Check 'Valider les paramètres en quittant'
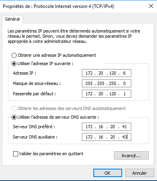Viewport: 157px width, 181px height. click(15, 154)
